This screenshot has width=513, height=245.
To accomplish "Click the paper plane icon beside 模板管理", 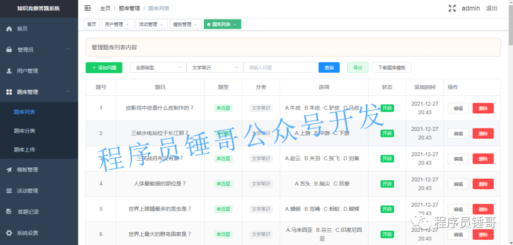I will pyautogui.click(x=9, y=170).
